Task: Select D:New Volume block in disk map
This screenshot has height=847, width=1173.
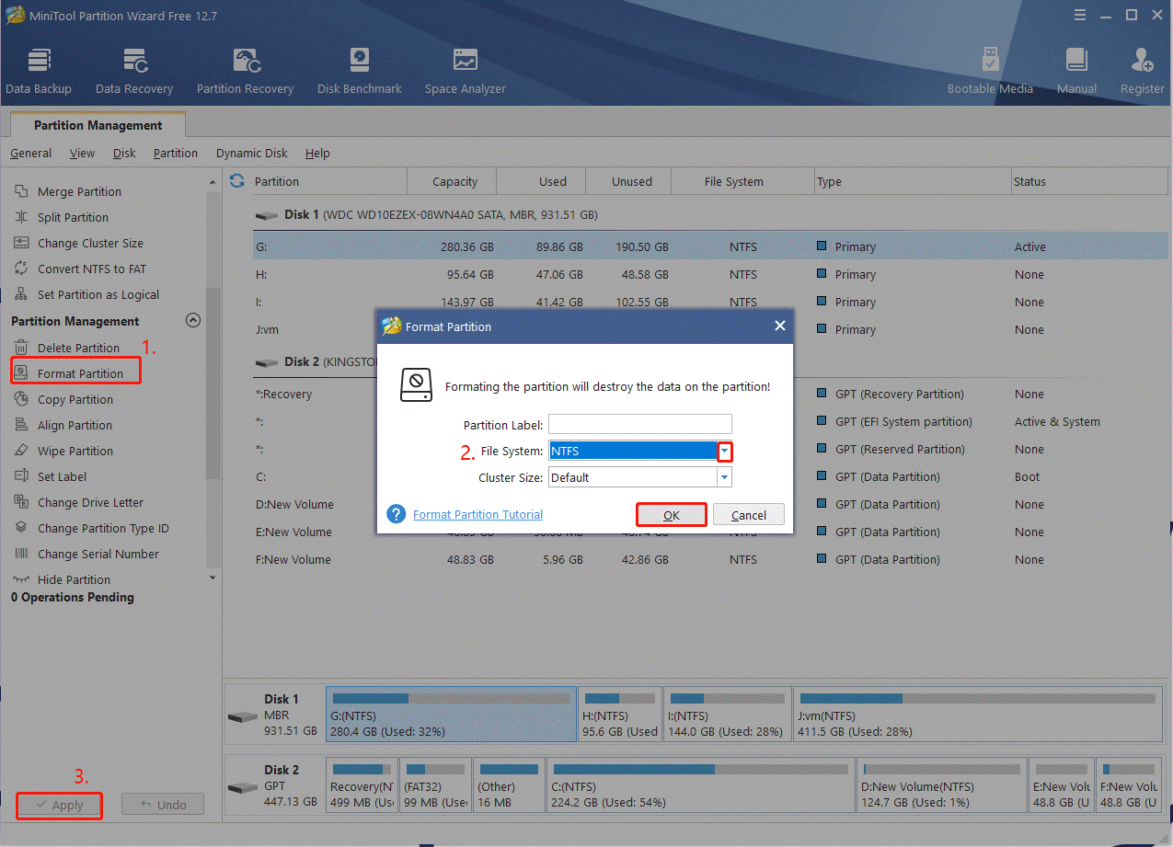Action: pos(942,785)
